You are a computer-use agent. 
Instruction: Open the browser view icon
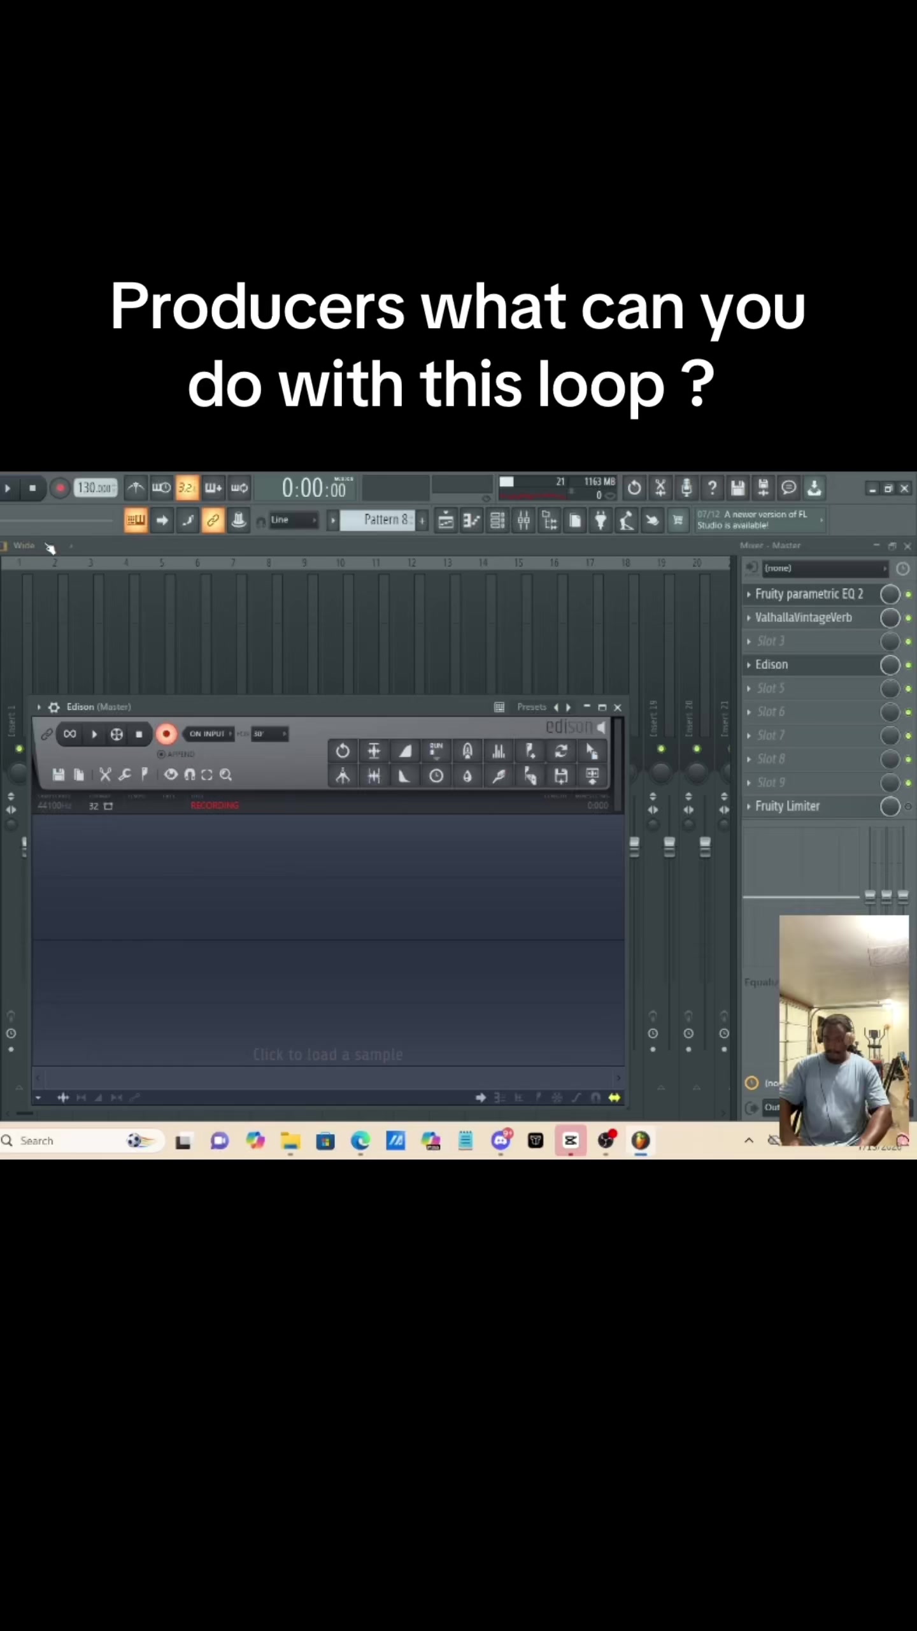549,521
